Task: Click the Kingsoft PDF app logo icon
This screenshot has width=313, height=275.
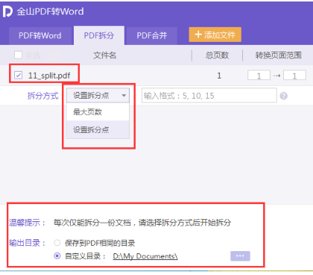Action: [7, 11]
